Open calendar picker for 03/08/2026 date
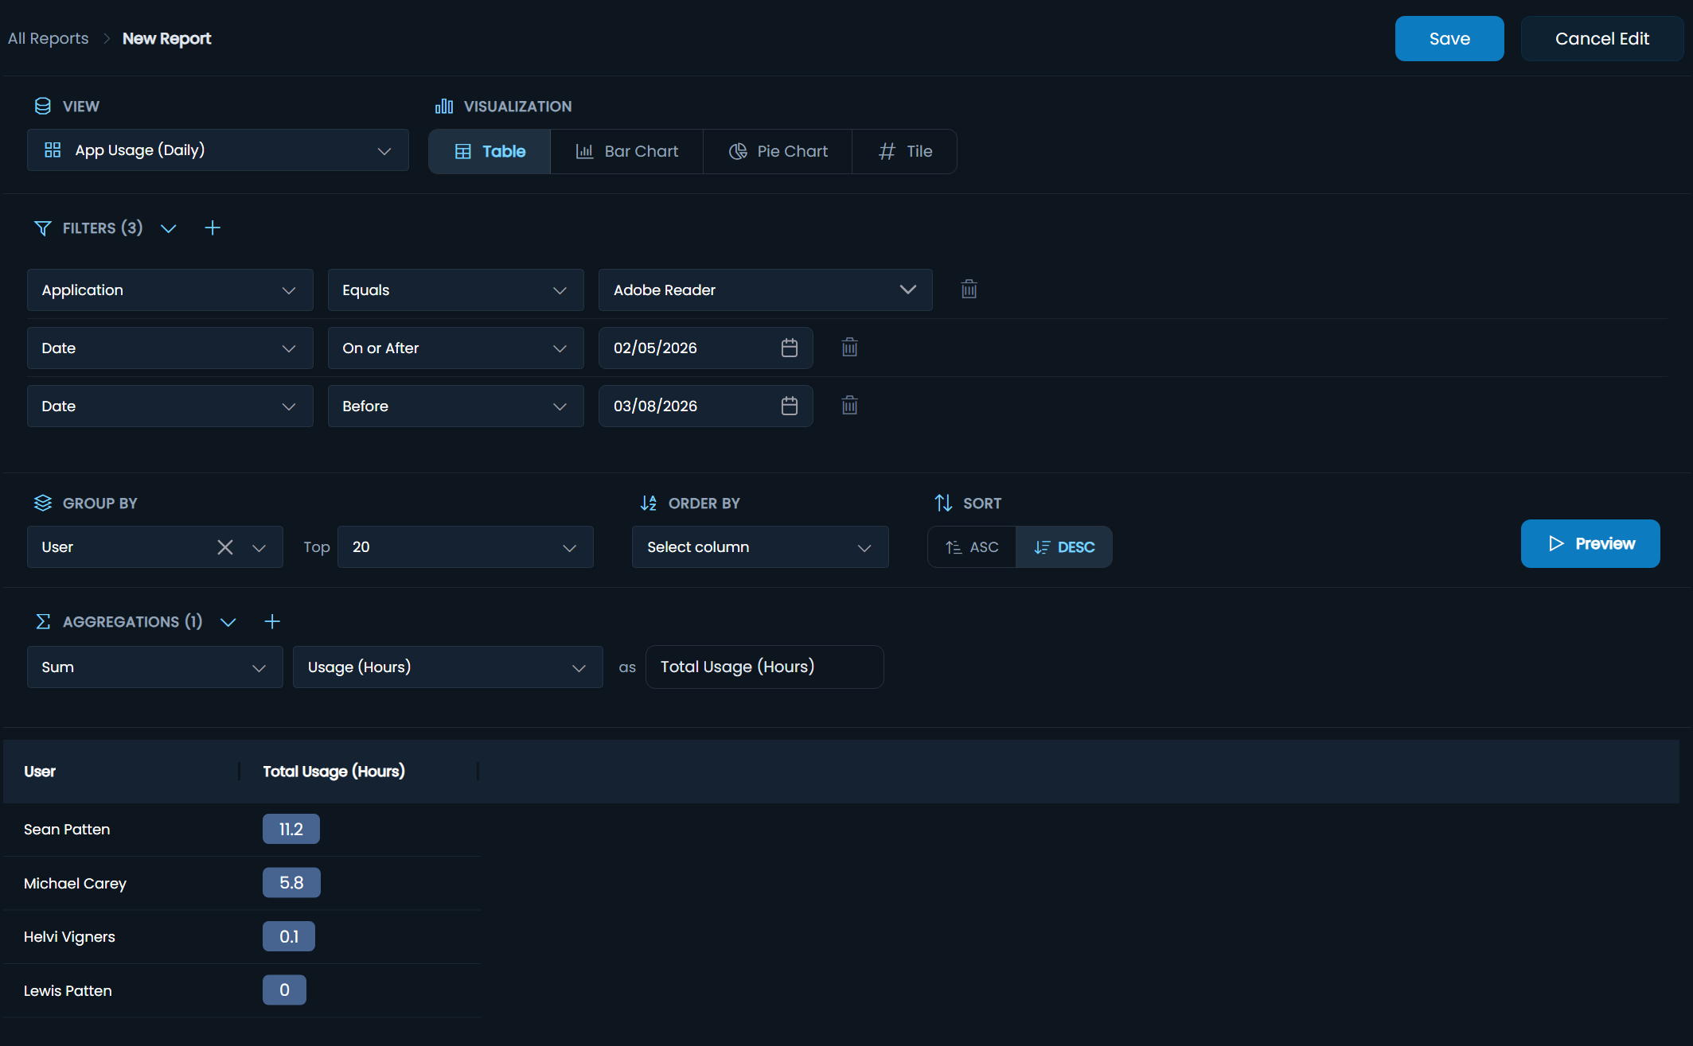Viewport: 1693px width, 1046px height. (789, 406)
